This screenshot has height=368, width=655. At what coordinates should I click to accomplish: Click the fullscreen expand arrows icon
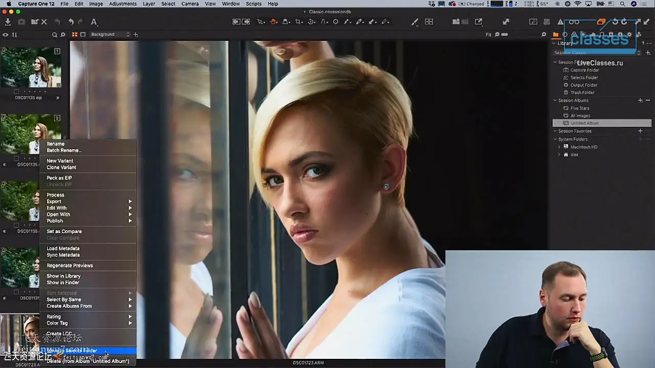(x=506, y=22)
